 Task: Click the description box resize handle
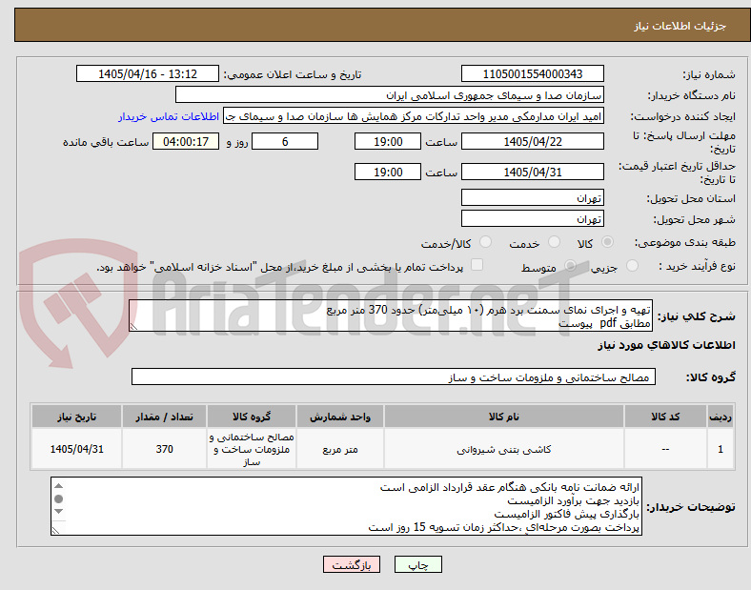133,326
